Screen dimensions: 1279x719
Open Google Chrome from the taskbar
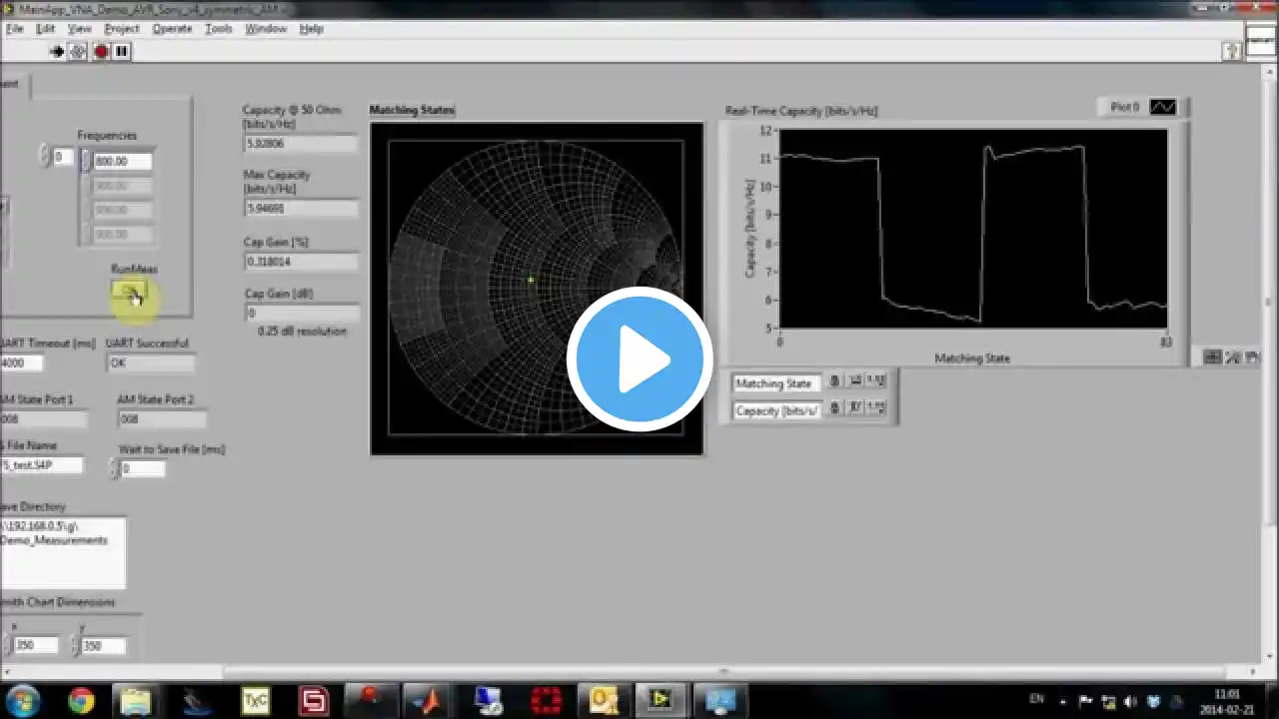[81, 701]
